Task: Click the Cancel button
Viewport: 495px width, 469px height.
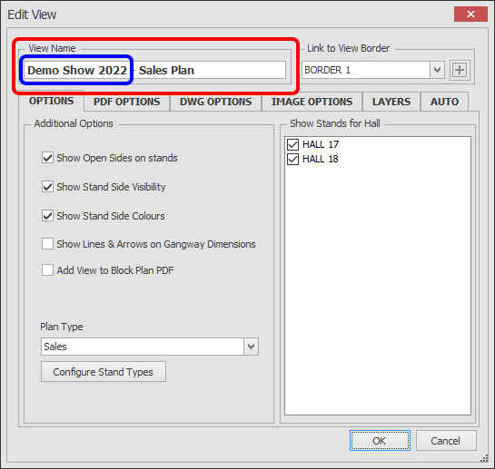Action: (446, 440)
